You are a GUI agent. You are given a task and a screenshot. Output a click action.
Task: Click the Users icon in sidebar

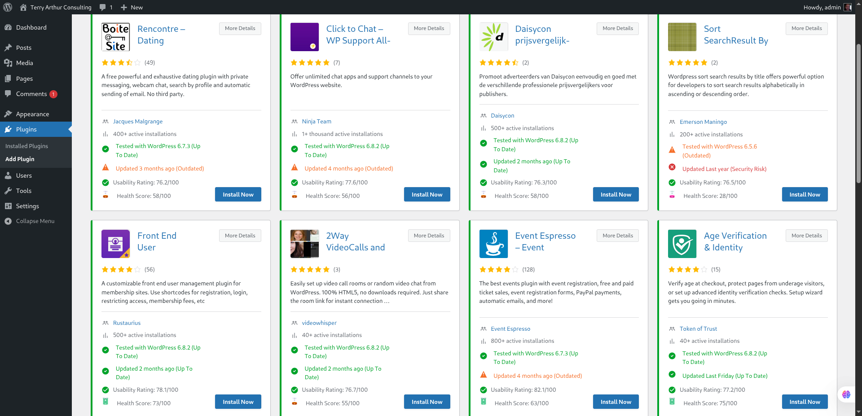point(8,175)
